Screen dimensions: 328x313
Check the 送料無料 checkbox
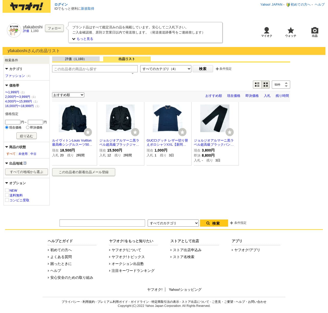click(7, 195)
